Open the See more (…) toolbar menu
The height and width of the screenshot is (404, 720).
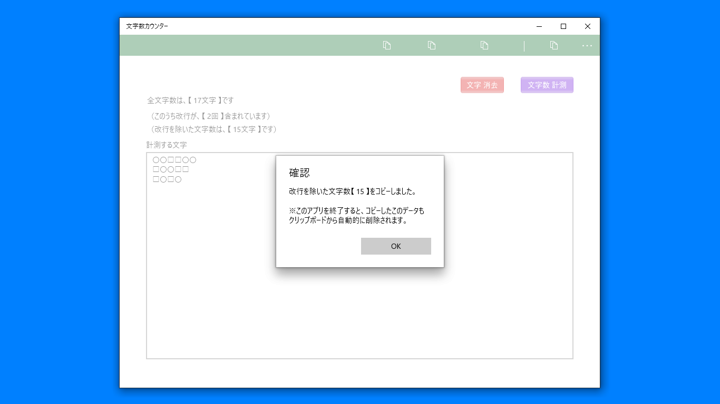587,45
